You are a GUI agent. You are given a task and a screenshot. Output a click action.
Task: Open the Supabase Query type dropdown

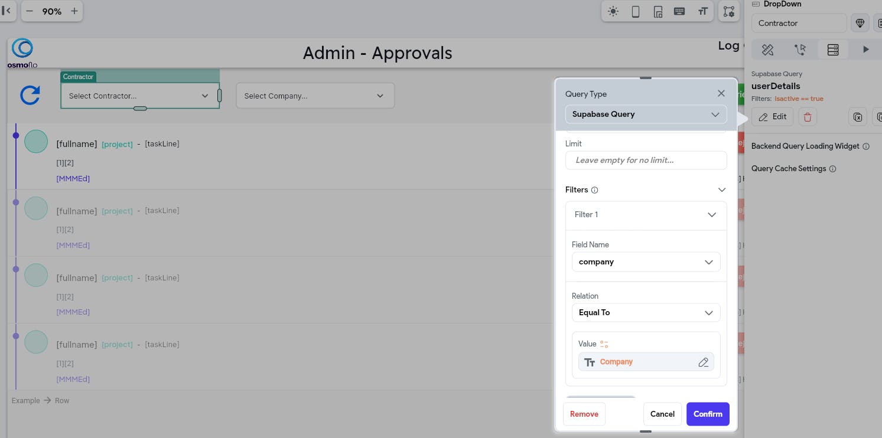[646, 114]
